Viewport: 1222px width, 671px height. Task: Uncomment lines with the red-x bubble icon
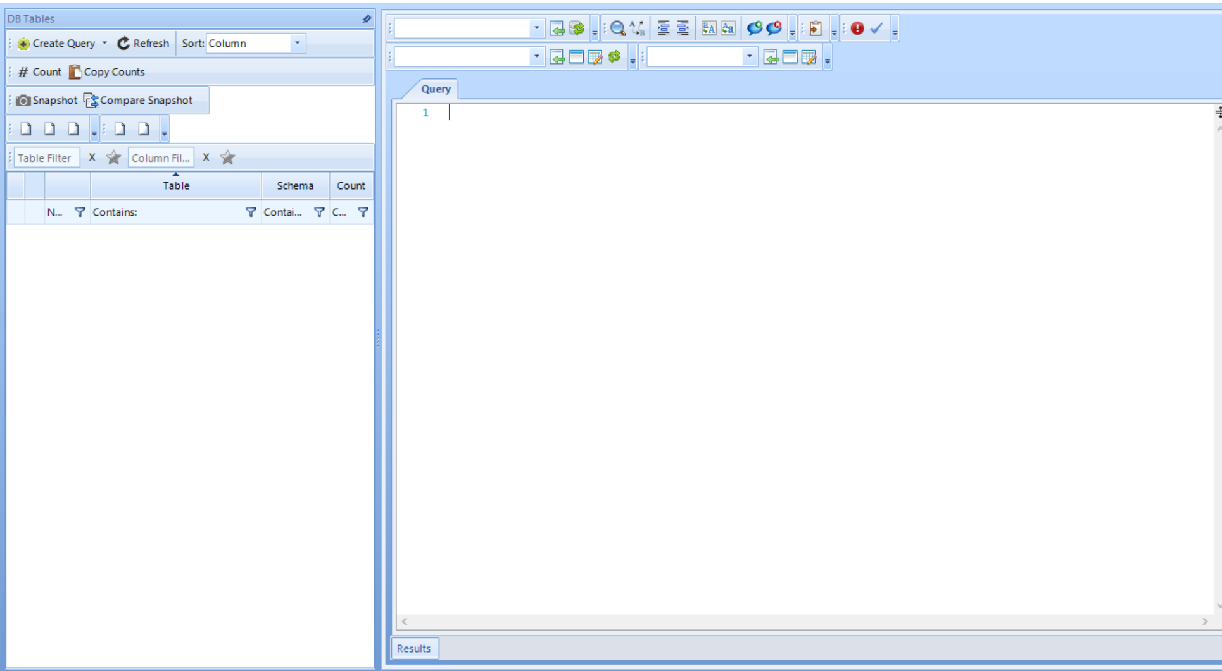pyautogui.click(x=774, y=28)
